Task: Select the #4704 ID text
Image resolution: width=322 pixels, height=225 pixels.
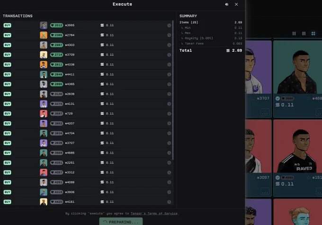Action: 70,133
